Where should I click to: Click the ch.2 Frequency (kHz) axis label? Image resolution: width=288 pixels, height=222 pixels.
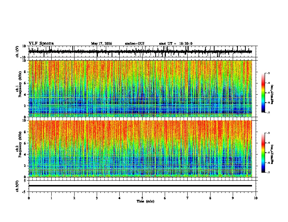(19, 144)
